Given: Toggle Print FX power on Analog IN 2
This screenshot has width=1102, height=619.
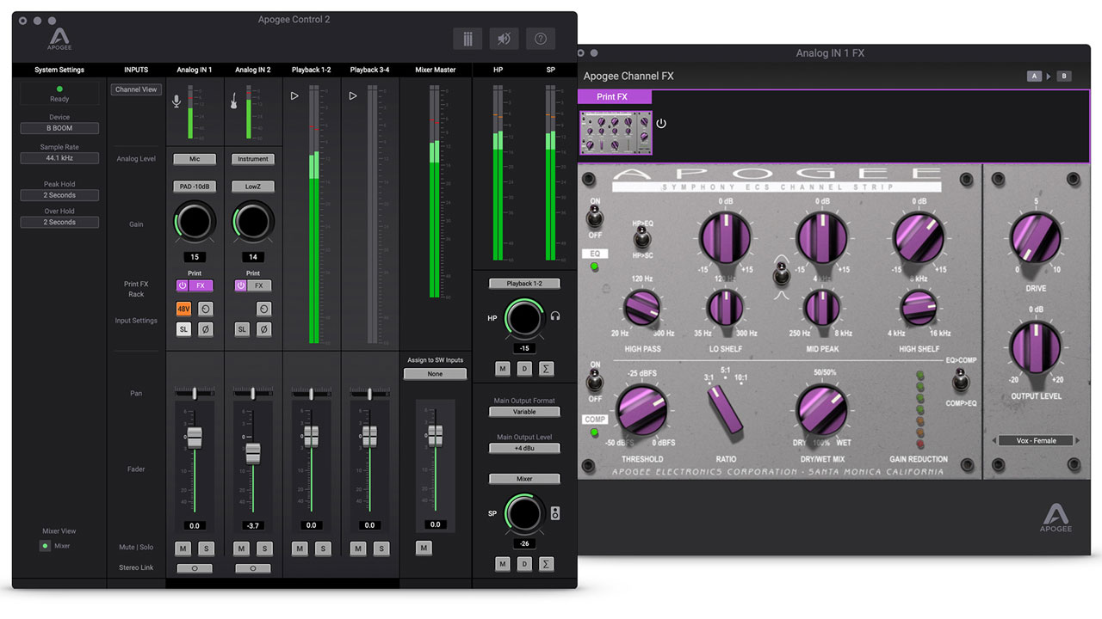Looking at the screenshot, I should pyautogui.click(x=241, y=285).
